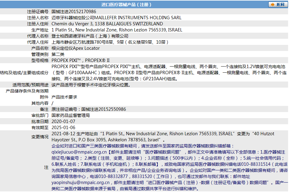Select agent address 上海市静安区万航渡路780号
This screenshot has width=289, height=192.
tap(79, 42)
